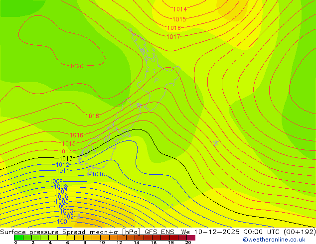
Task: Pick the dark red swatch above legend 16
Action: (157, 238)
